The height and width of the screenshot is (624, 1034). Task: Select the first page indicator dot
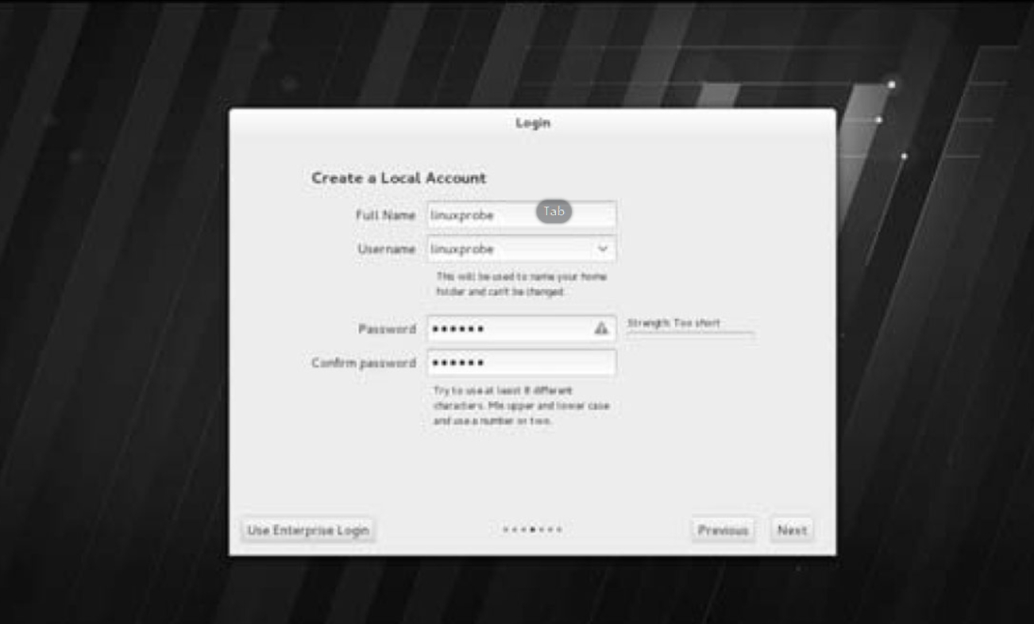pos(505,530)
